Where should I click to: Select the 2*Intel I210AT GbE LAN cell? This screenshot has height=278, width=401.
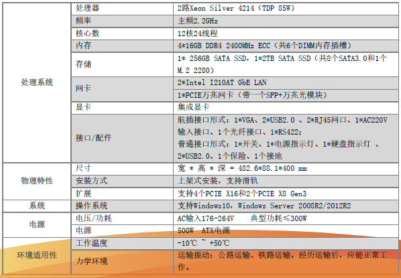coord(286,83)
